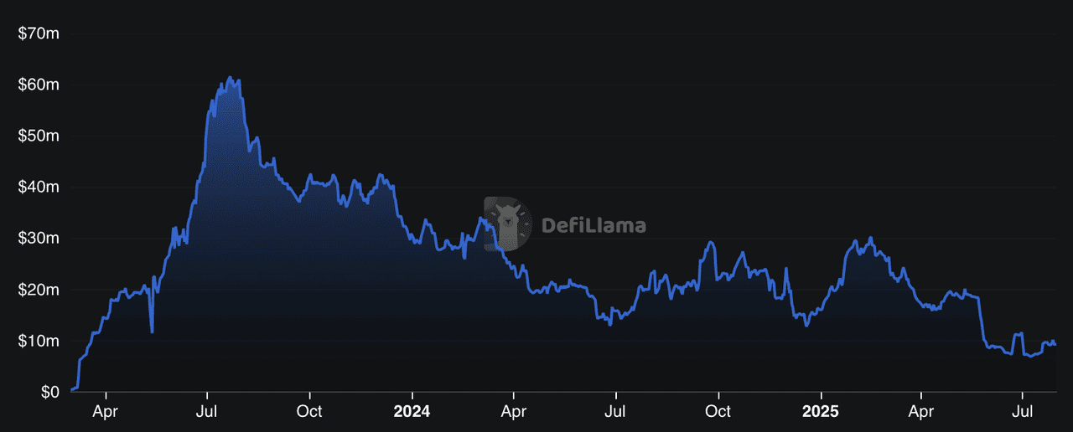The image size is (1073, 432).
Task: Click the DefiLlama watermark text
Action: [594, 225]
